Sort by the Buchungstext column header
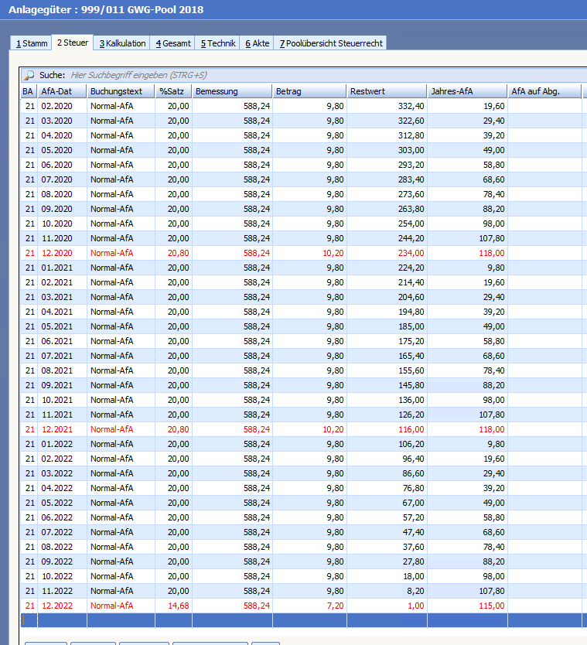This screenshot has height=645, width=587. pos(121,92)
